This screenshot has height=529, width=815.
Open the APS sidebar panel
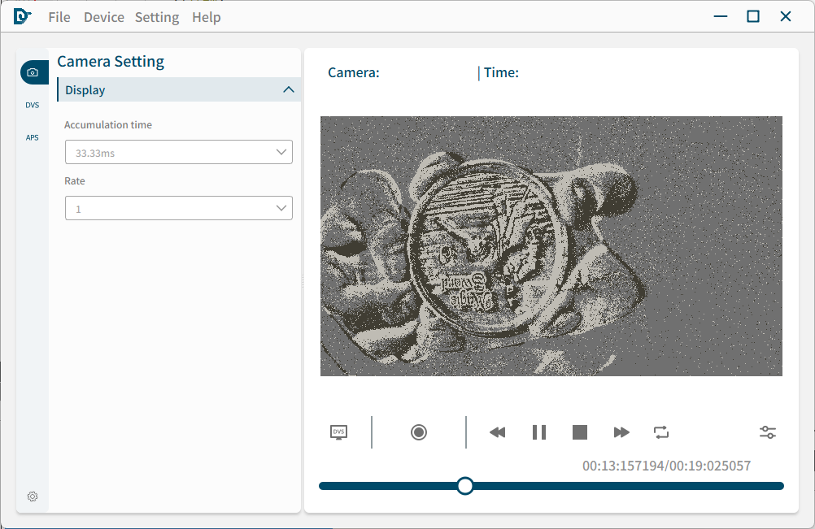coord(33,137)
